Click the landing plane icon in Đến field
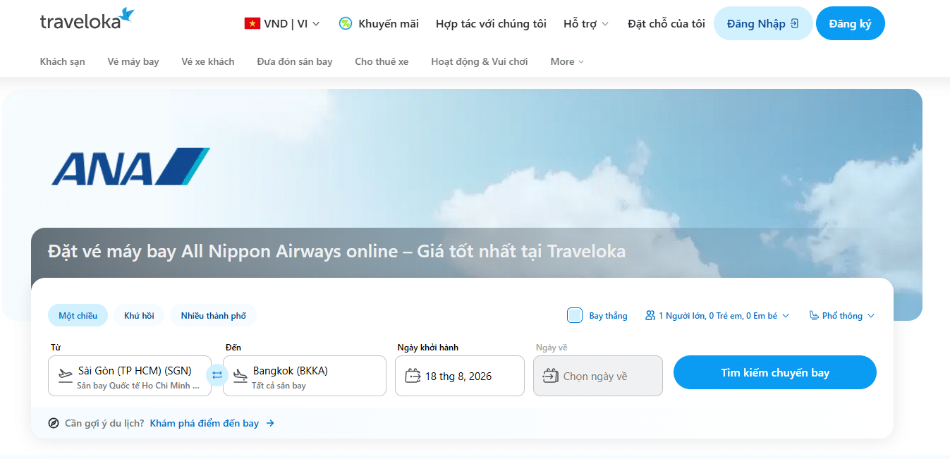Viewport: 950px width, 459px height. click(240, 376)
